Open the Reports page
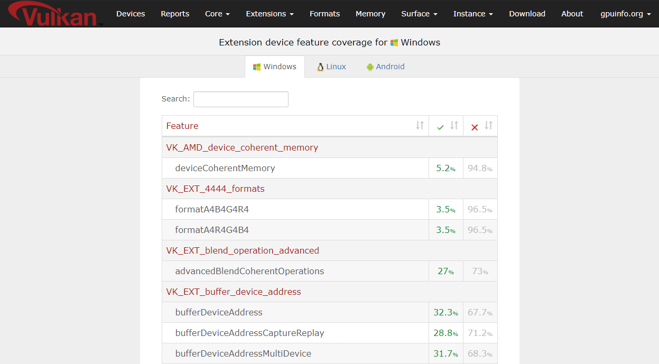This screenshot has height=364, width=659. coord(175,14)
